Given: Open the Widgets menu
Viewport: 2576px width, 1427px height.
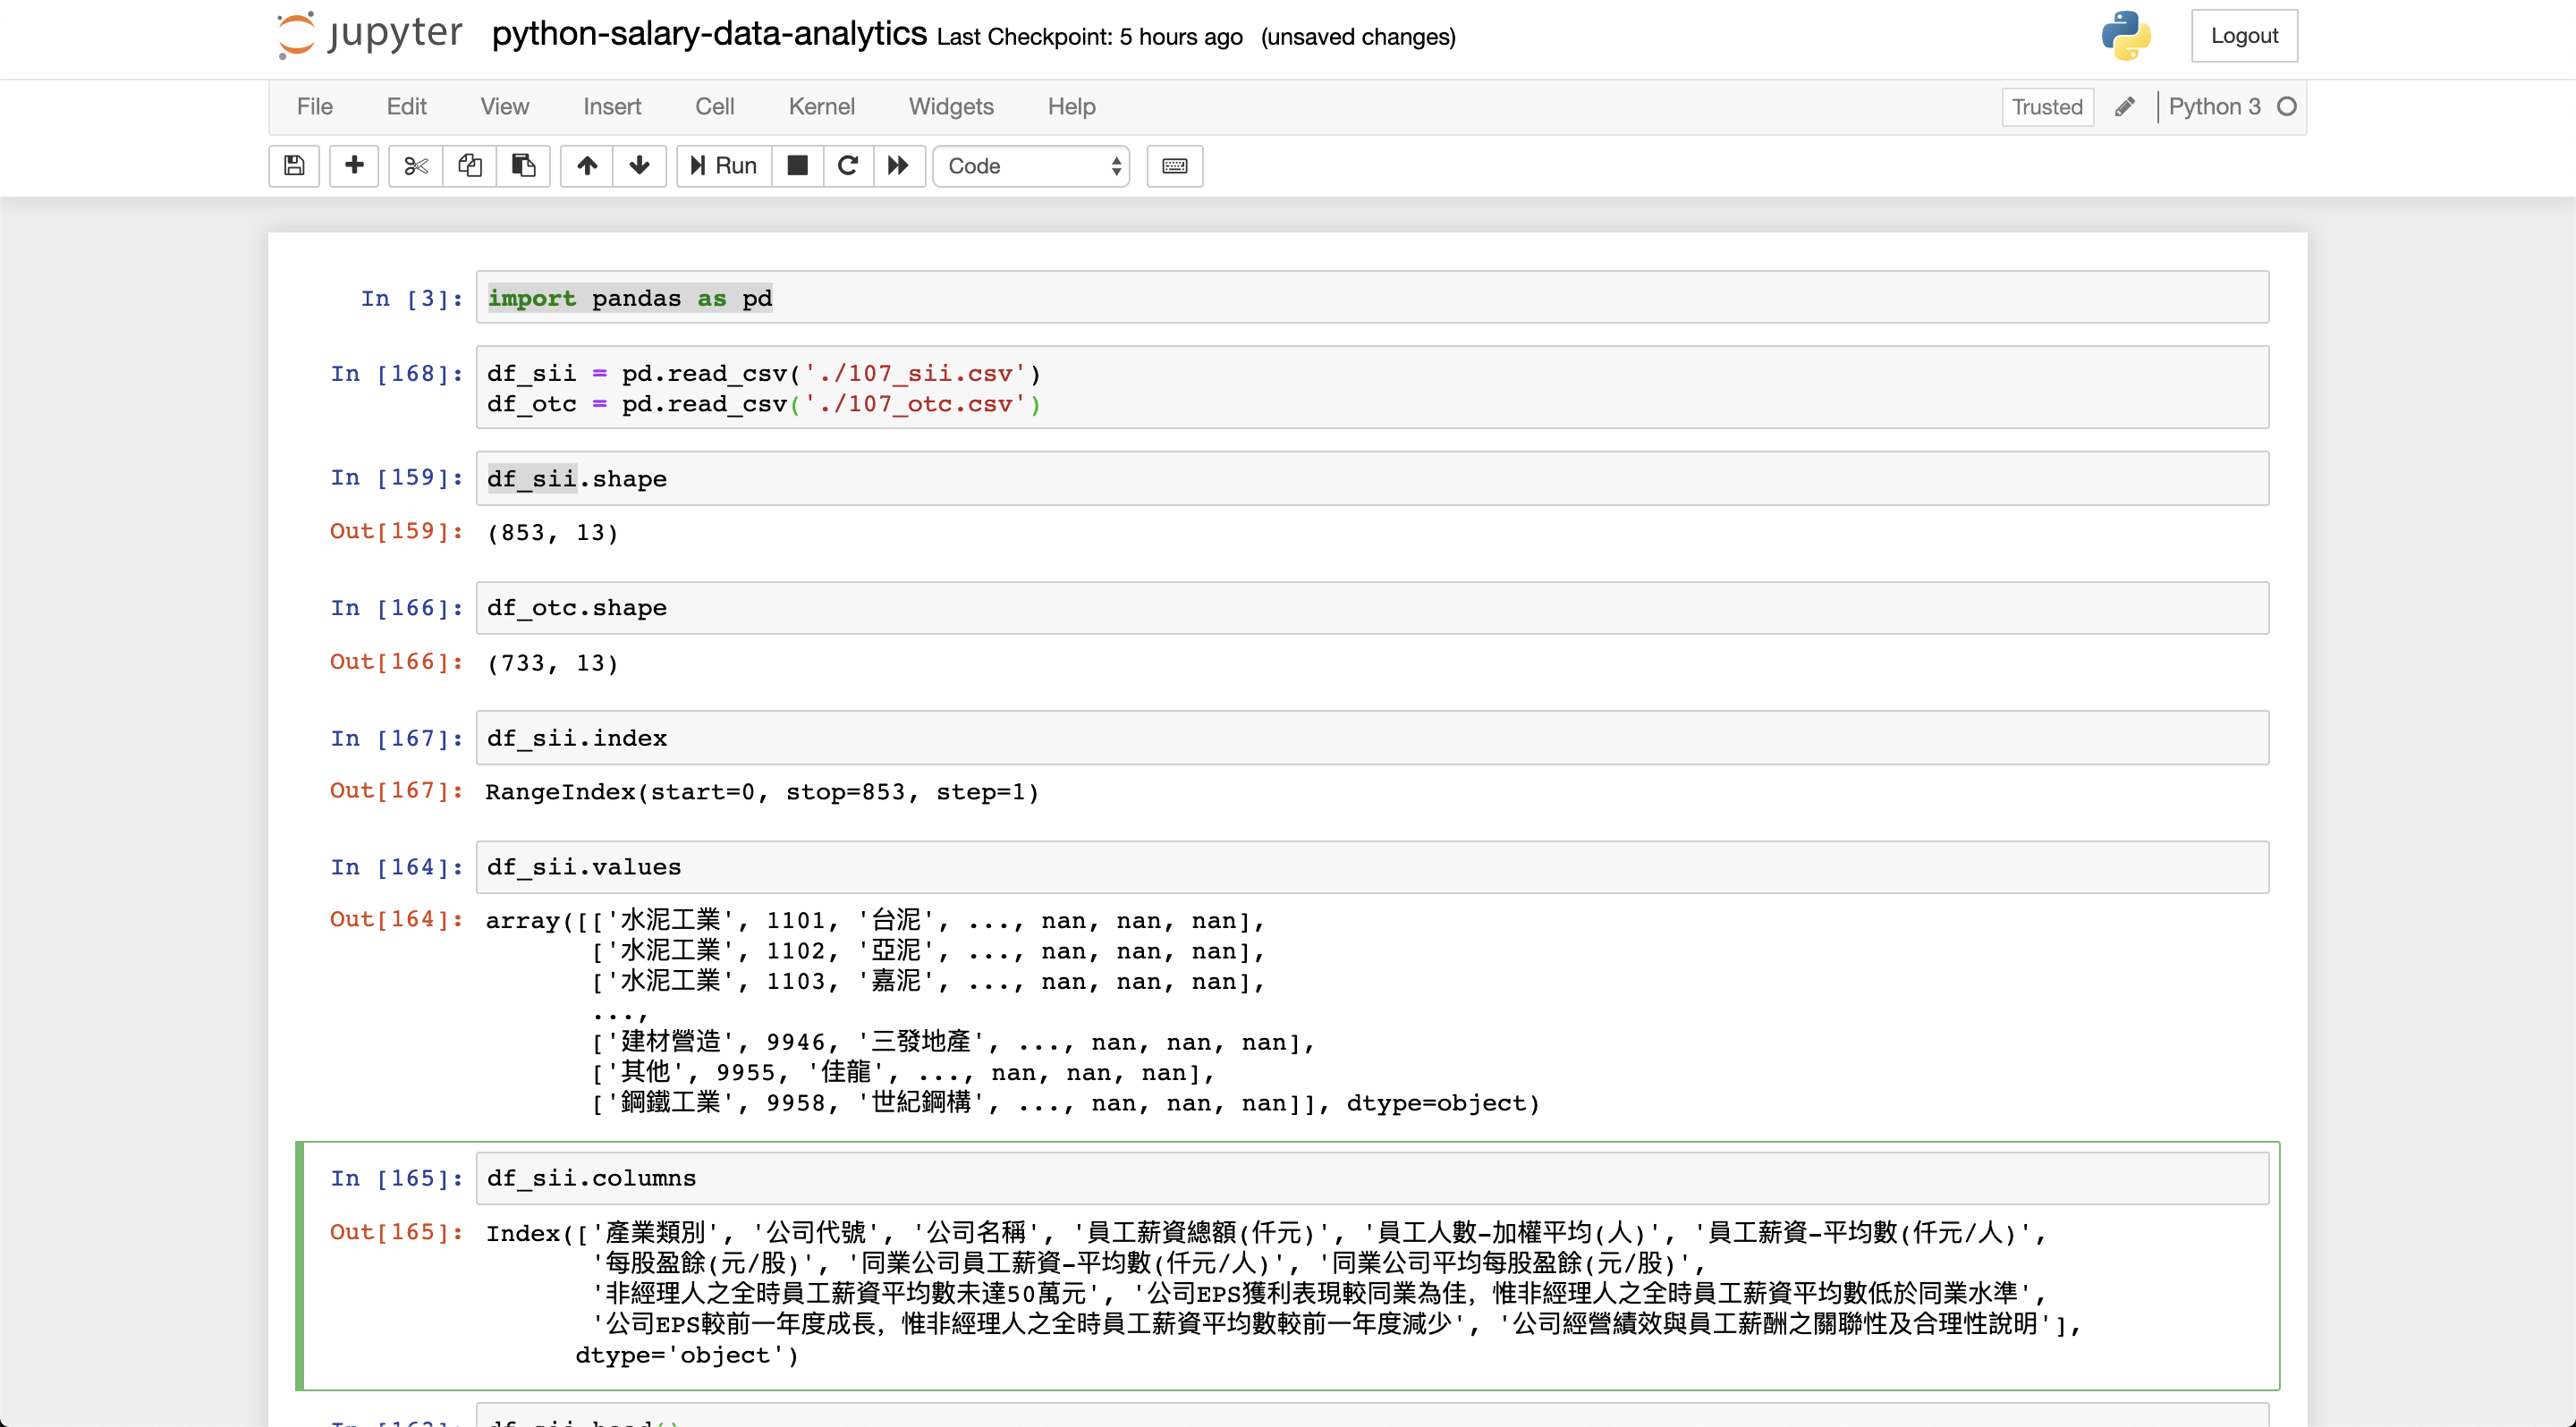Looking at the screenshot, I should [x=951, y=107].
